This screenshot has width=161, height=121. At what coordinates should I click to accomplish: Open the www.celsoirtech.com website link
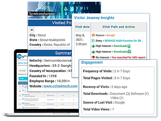60,86
